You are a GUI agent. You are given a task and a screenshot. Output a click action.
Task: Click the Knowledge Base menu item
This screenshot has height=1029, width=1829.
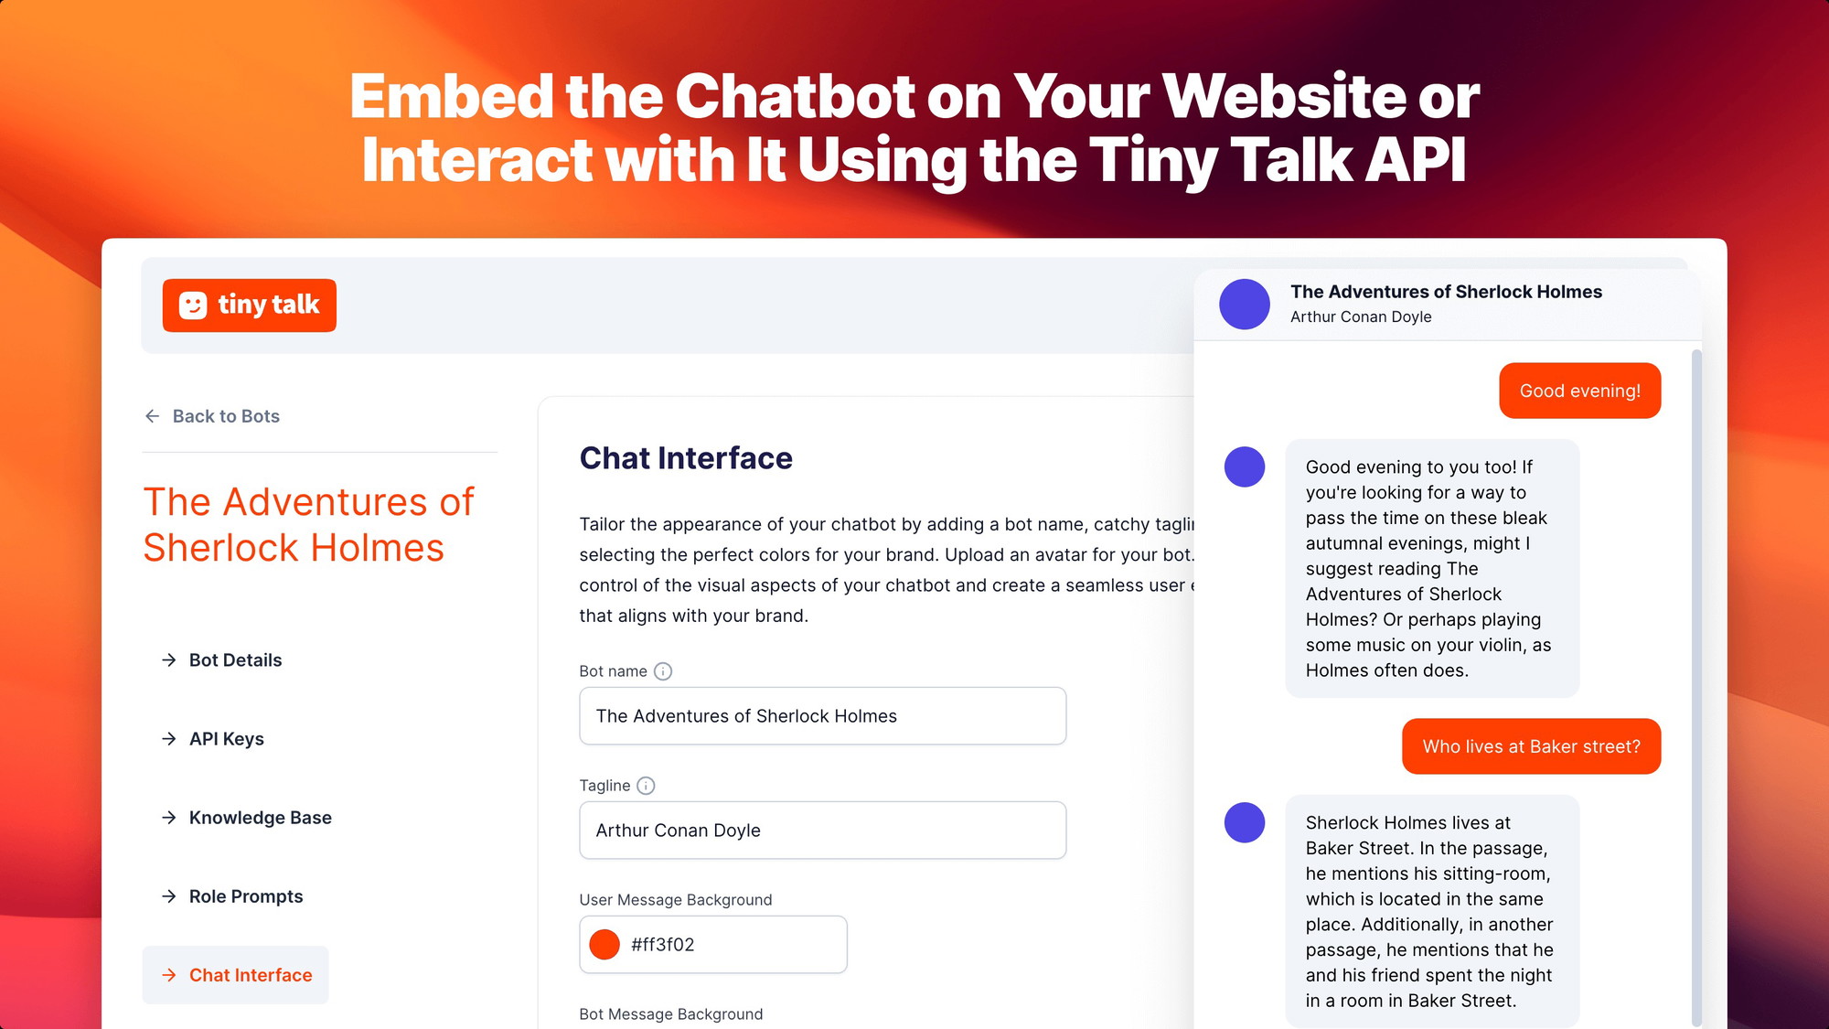260,817
